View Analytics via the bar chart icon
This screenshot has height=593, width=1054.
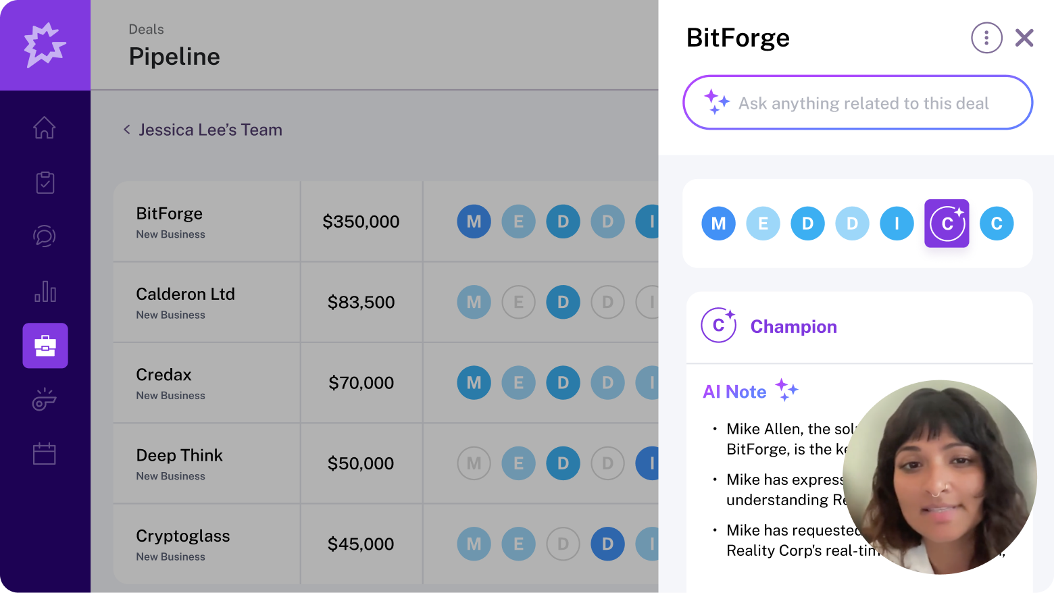pos(45,291)
